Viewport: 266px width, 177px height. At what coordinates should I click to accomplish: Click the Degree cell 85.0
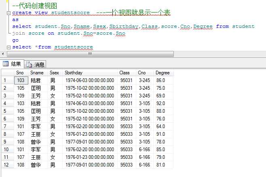tap(163, 150)
